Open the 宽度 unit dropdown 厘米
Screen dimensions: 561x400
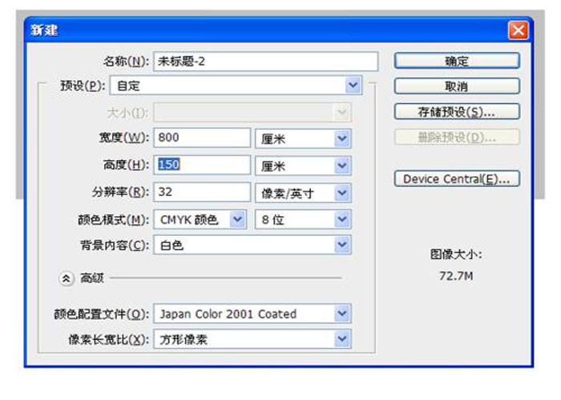(303, 138)
